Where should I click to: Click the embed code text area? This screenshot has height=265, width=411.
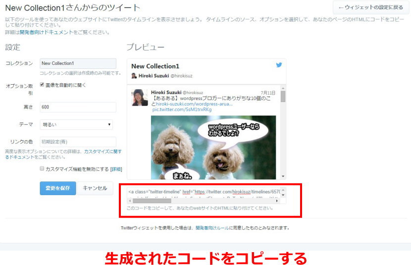[x=205, y=193]
